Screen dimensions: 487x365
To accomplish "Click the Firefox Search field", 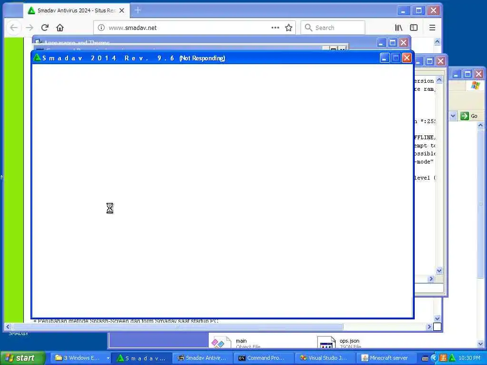I will click(x=332, y=28).
